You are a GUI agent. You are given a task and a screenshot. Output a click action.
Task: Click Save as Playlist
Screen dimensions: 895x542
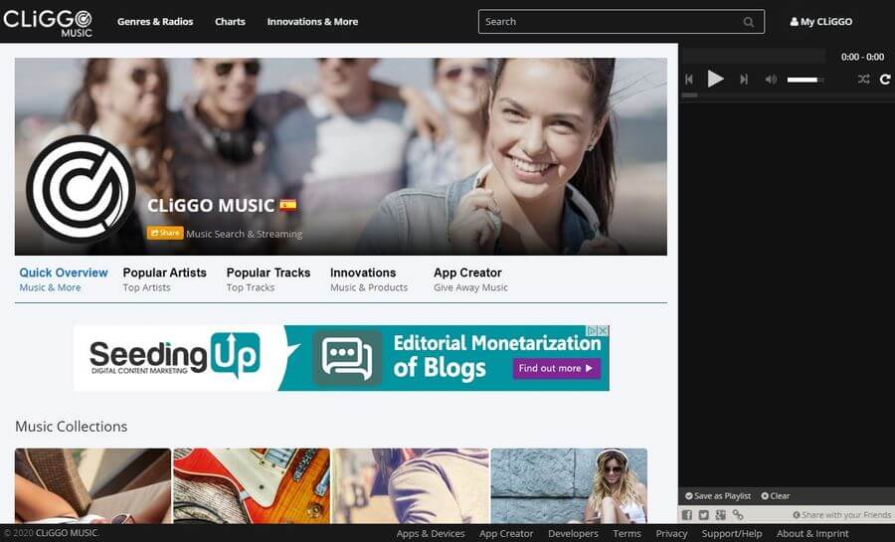(x=717, y=495)
